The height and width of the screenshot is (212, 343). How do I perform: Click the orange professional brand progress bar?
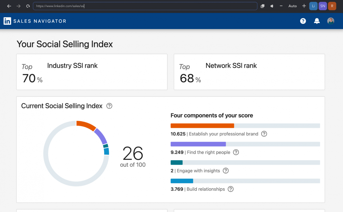coord(202,125)
